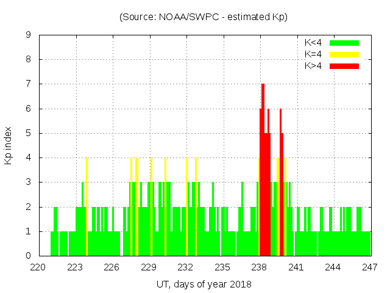Viewport: 390px width, 293px height.
Task: Click the red K>4 legend swatch
Action: (x=344, y=65)
